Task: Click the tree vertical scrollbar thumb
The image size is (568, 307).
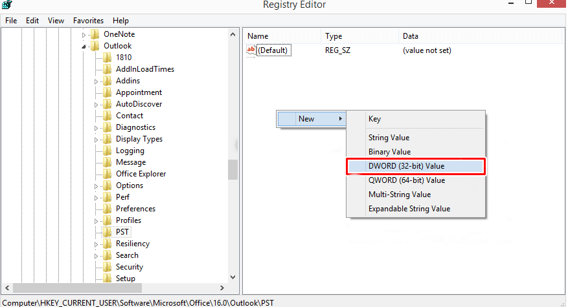Action: (x=233, y=169)
